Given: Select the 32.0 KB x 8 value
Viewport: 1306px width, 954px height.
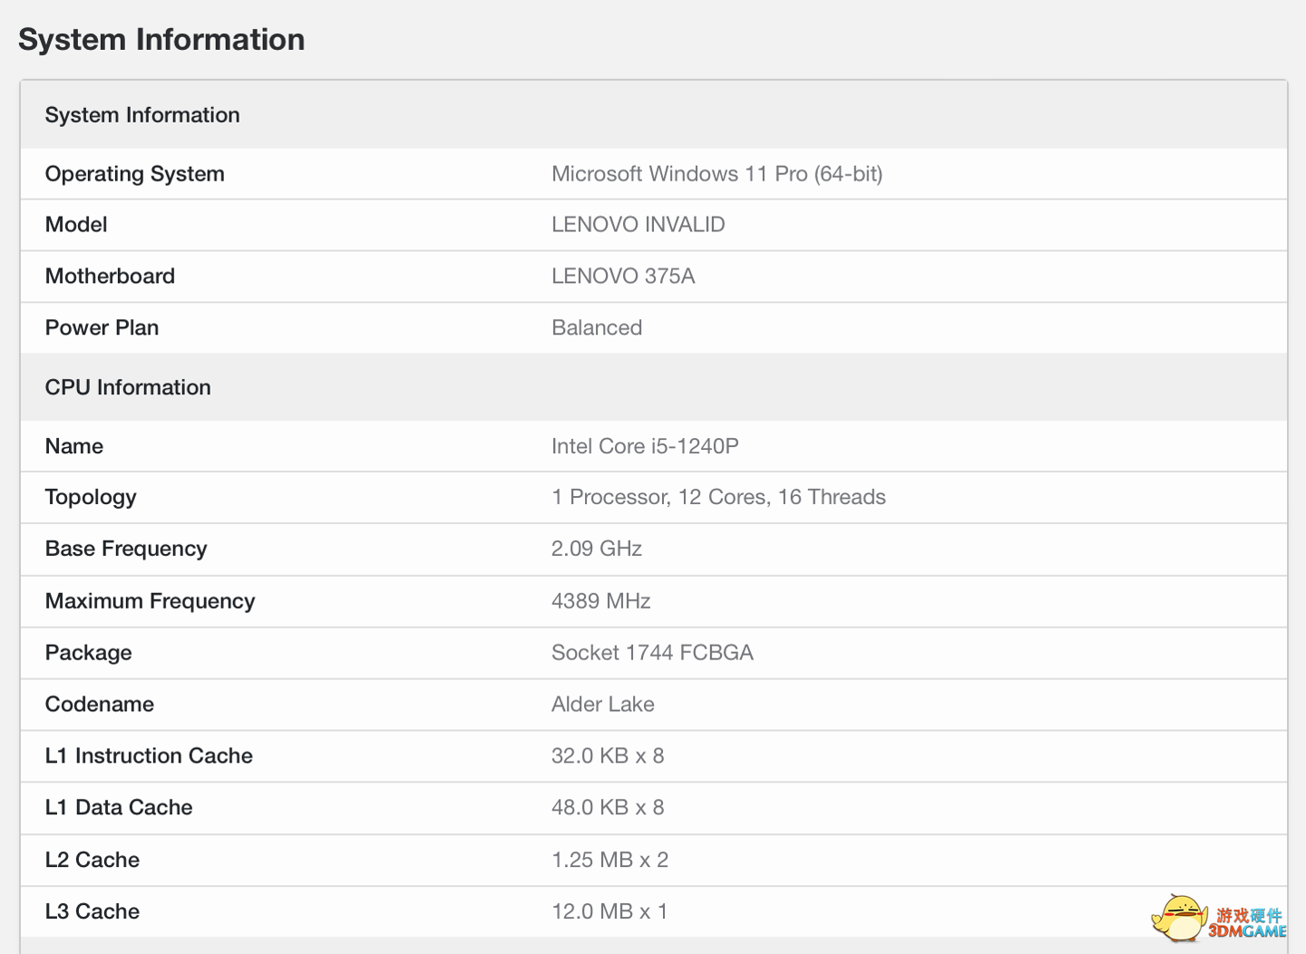Looking at the screenshot, I should click(608, 756).
